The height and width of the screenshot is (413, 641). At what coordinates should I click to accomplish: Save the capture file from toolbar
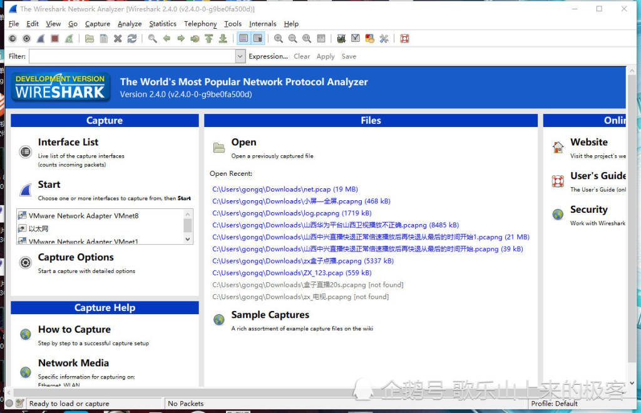(x=104, y=38)
